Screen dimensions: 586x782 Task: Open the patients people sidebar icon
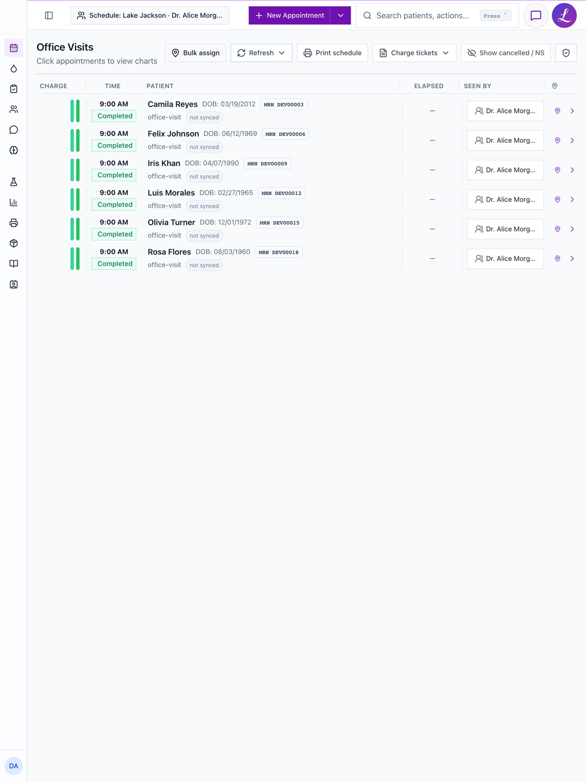14,109
